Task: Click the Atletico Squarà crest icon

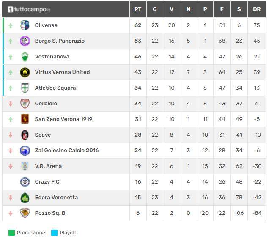Action: (x=25, y=88)
